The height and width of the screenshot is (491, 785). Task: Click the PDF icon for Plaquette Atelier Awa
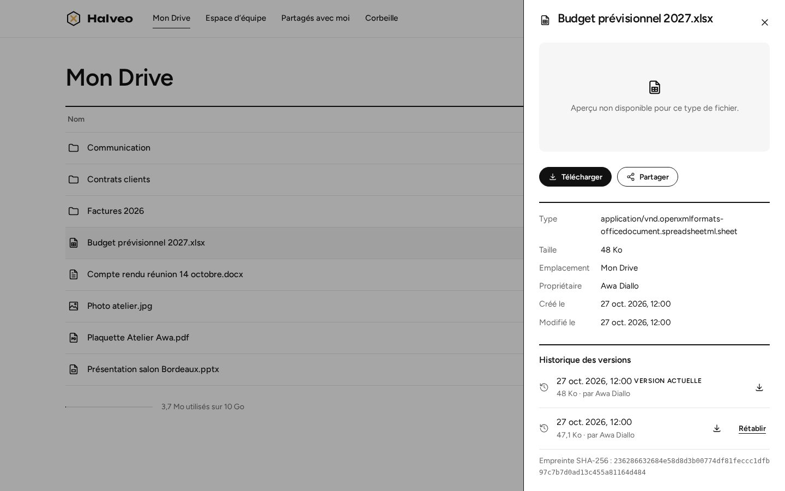[74, 338]
